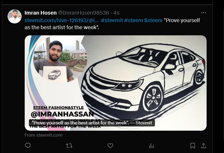Click the circular photo of man holding drawing

tap(60, 59)
